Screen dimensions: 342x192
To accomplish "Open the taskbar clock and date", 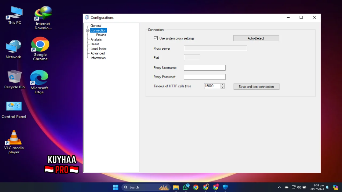I will click(x=317, y=187).
